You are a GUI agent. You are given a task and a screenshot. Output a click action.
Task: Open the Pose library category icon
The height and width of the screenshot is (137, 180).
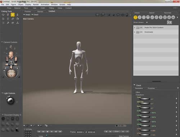pyautogui.click(x=140, y=17)
